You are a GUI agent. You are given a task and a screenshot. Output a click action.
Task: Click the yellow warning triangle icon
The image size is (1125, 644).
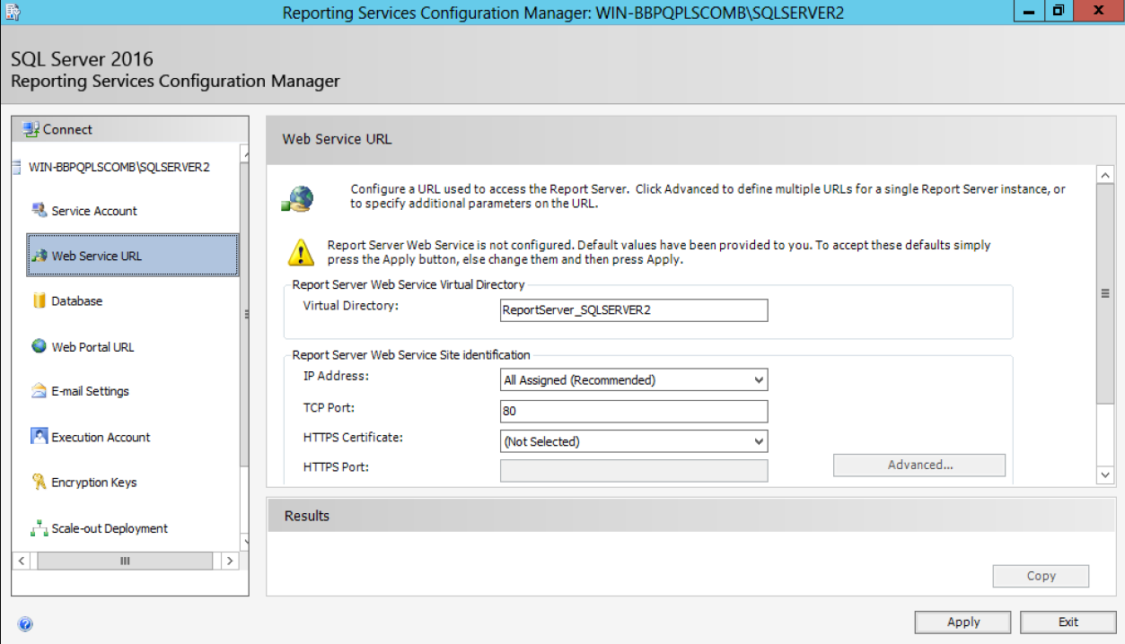(x=302, y=252)
